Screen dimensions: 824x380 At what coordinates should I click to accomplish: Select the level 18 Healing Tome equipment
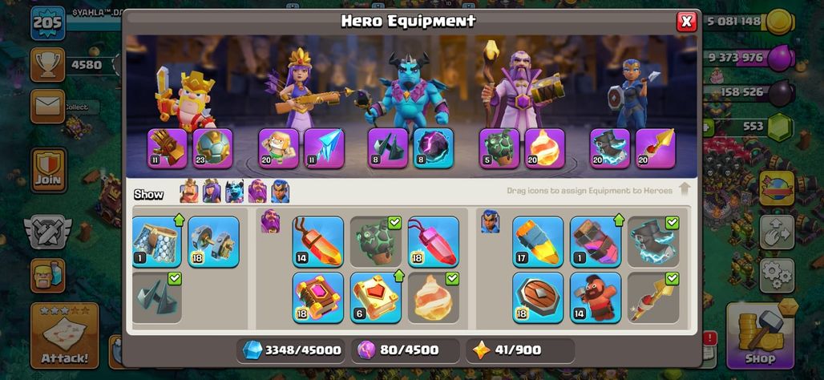point(318,297)
